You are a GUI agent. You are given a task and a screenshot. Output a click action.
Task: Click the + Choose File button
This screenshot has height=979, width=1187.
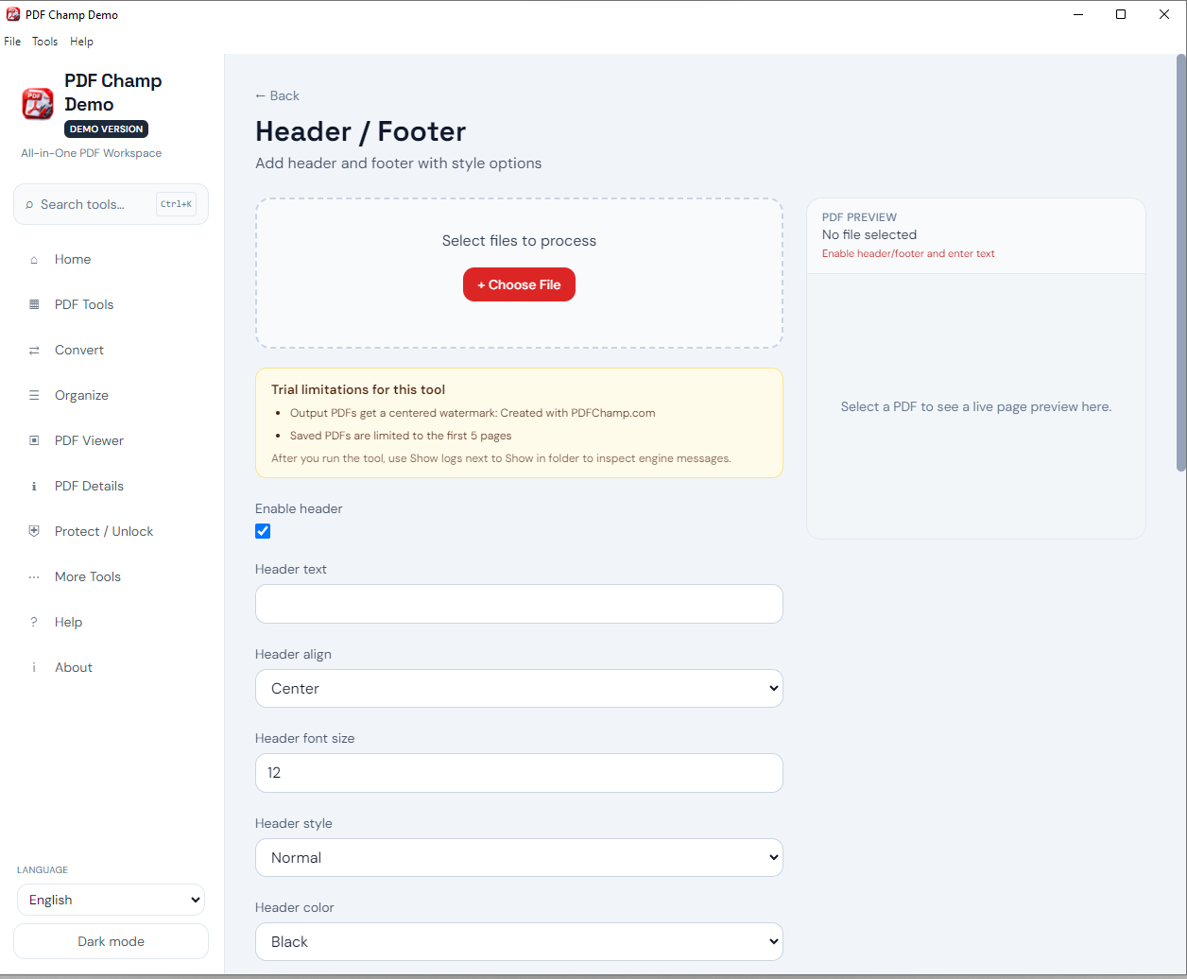(x=519, y=284)
